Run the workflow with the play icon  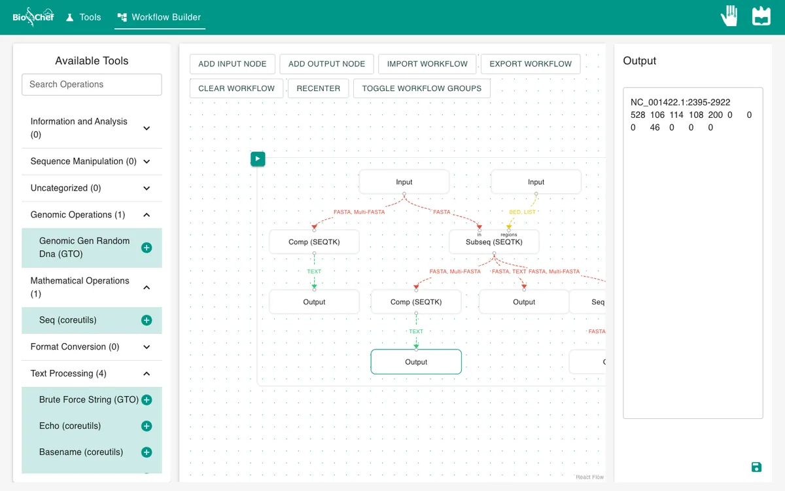258,158
